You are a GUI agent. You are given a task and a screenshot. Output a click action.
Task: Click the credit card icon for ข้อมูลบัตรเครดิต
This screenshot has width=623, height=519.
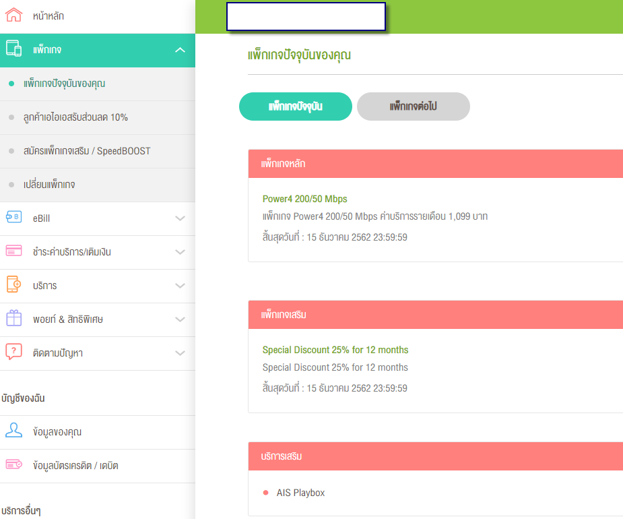(x=13, y=464)
